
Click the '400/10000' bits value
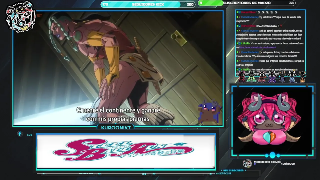[x=288, y=164]
